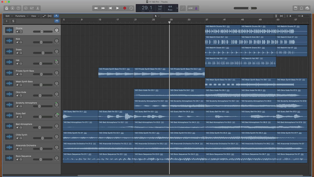Click the audio waveform icon on the Kick track

click(9, 41)
